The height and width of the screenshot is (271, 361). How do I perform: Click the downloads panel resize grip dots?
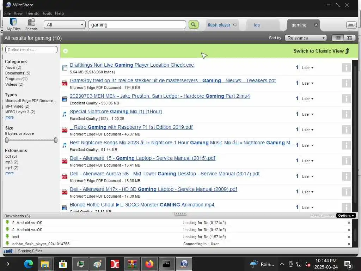[x=180, y=214]
